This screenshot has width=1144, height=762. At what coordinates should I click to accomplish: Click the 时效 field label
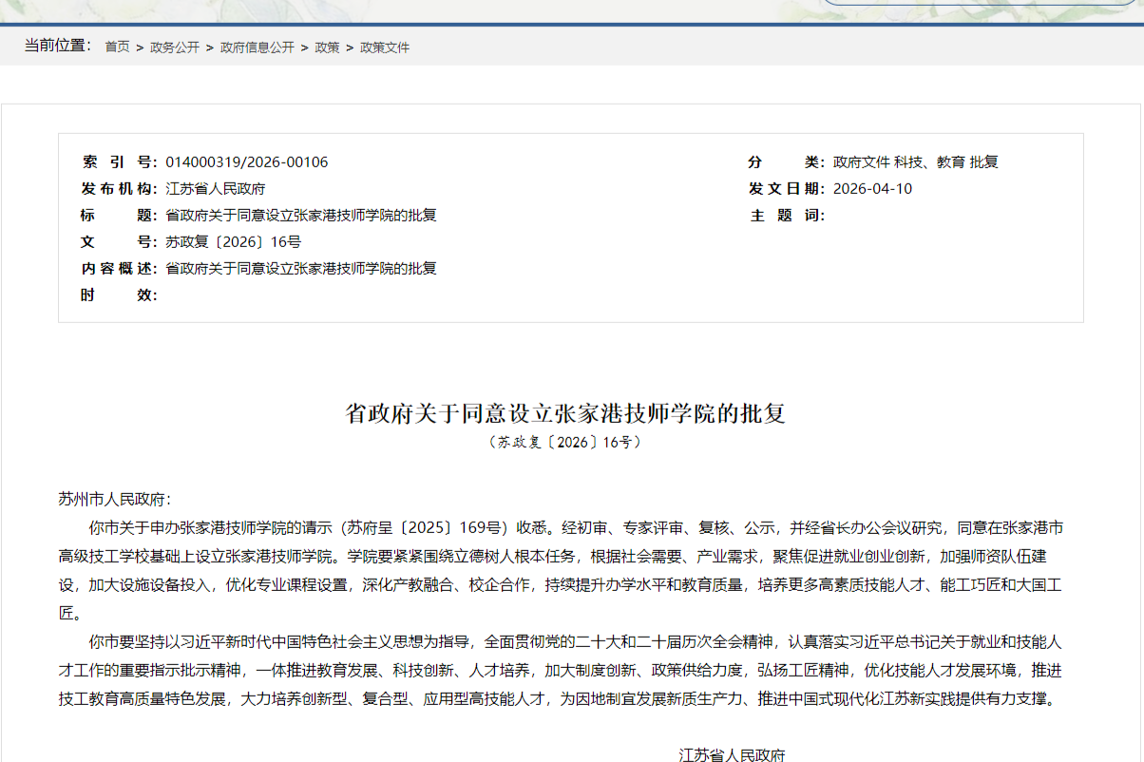(x=119, y=295)
